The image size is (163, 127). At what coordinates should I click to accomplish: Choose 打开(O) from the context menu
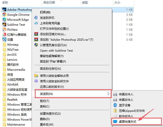point(45,12)
